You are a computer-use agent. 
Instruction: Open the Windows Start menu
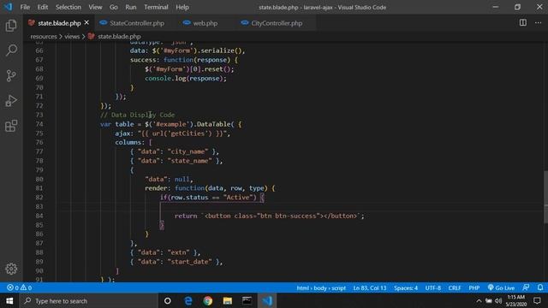(x=9, y=300)
